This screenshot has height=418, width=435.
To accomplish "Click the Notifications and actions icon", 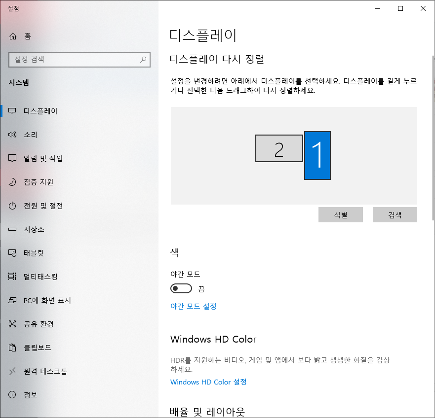I will point(13,158).
